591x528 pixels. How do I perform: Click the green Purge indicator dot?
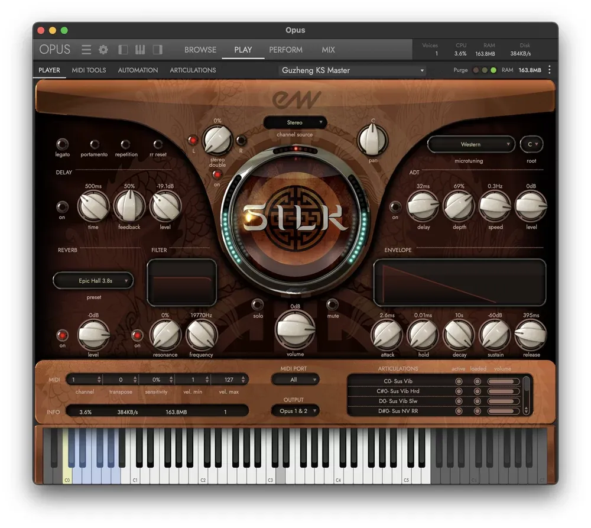tap(493, 70)
